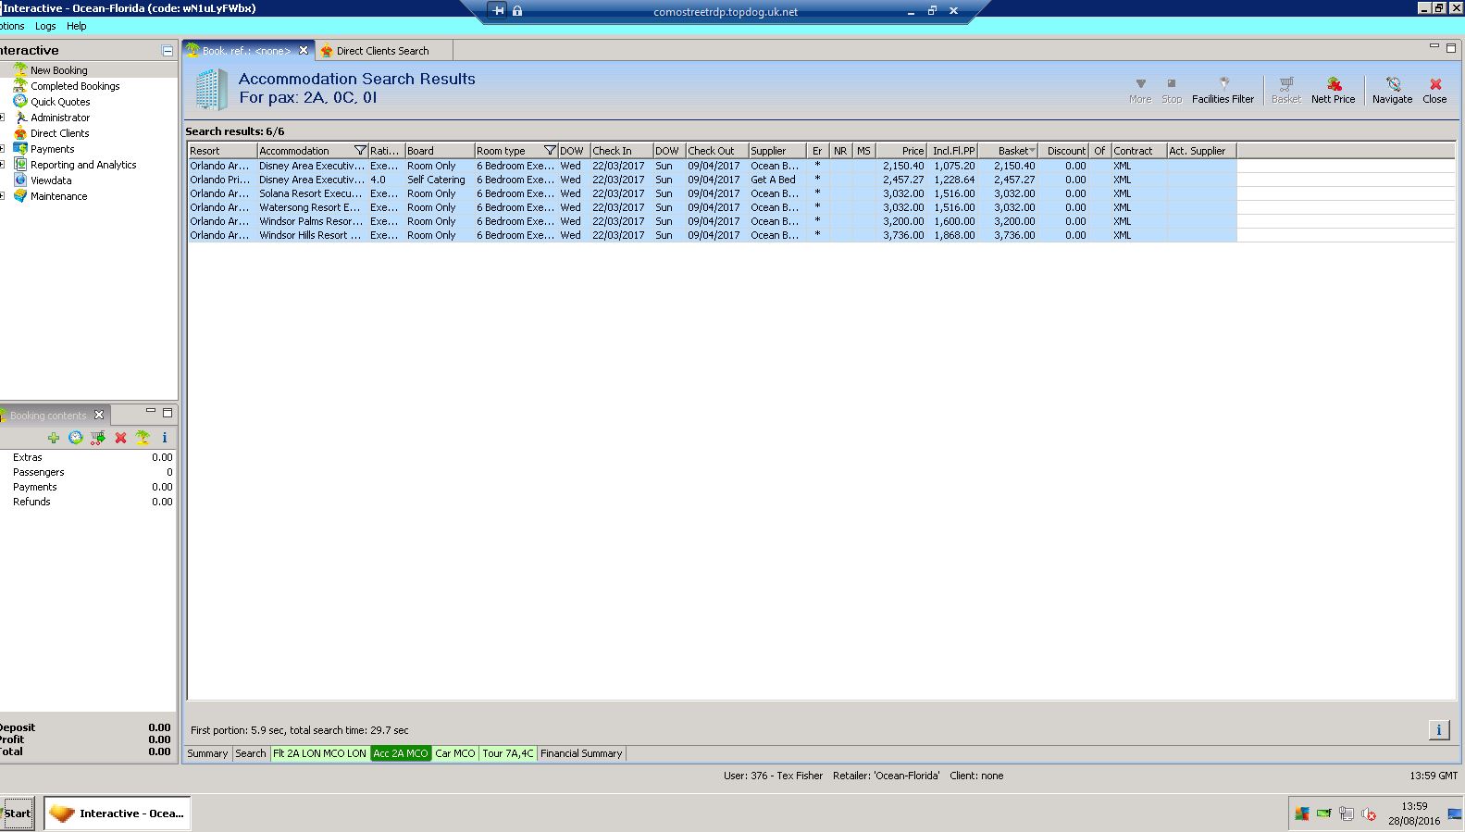Open New Booking from the sidebar

pyautogui.click(x=58, y=70)
